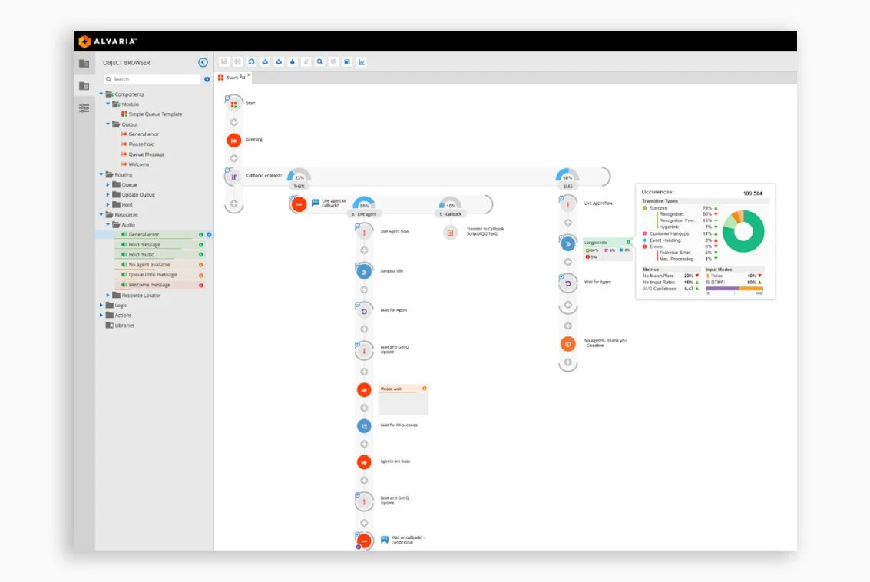Collapse the Audio folder

pyautogui.click(x=108, y=225)
